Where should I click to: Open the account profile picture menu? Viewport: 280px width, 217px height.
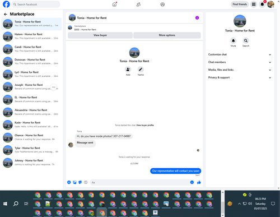[x=270, y=4]
